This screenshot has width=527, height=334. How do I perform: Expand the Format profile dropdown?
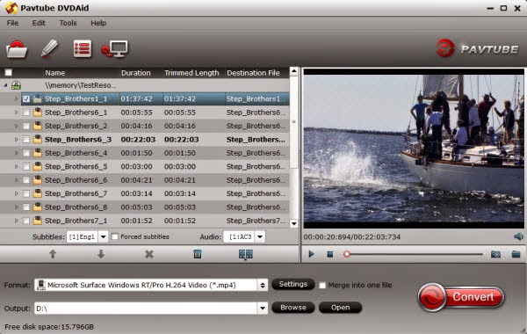pos(263,286)
